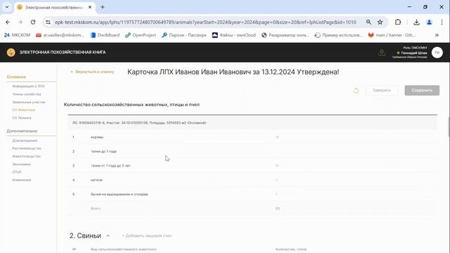Click the Сохранить button
This screenshot has width=450, height=253.
(x=422, y=91)
